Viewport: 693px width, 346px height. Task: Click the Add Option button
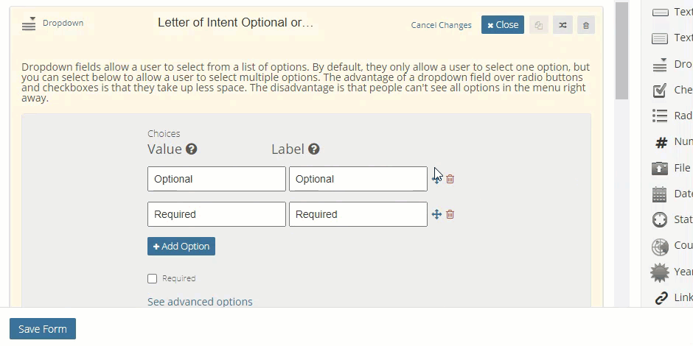click(x=181, y=247)
